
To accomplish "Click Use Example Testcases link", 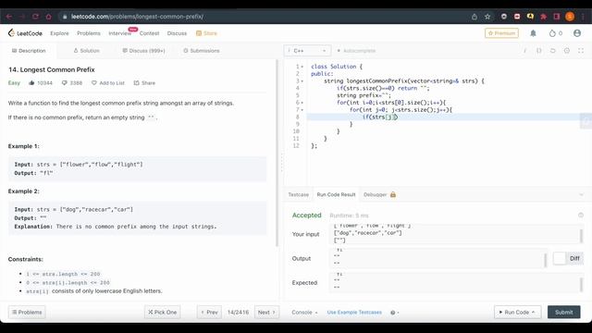I will [354, 313].
